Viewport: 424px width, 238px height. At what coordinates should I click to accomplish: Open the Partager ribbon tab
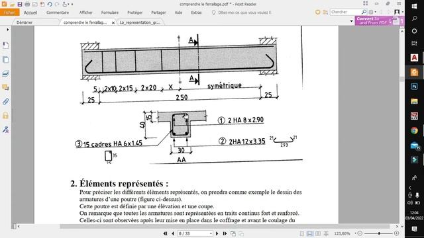(158, 13)
